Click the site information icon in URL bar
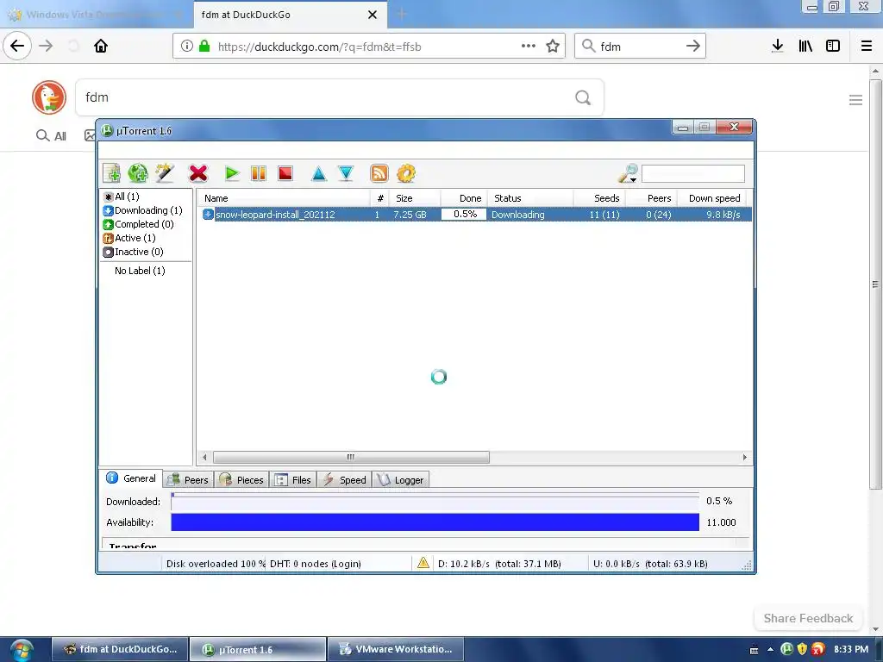The height and width of the screenshot is (662, 883). [x=186, y=47]
